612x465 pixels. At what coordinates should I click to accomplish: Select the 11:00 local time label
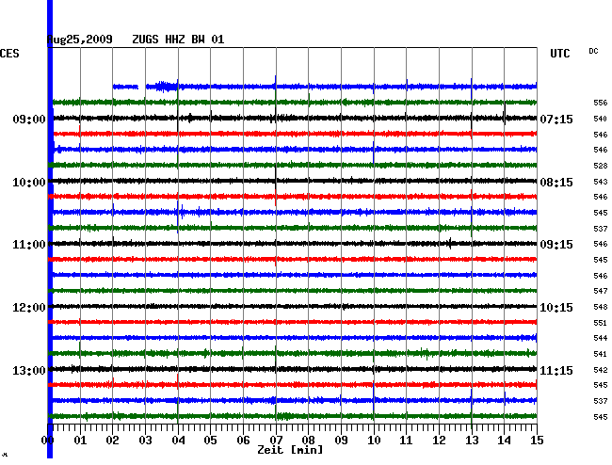click(29, 245)
